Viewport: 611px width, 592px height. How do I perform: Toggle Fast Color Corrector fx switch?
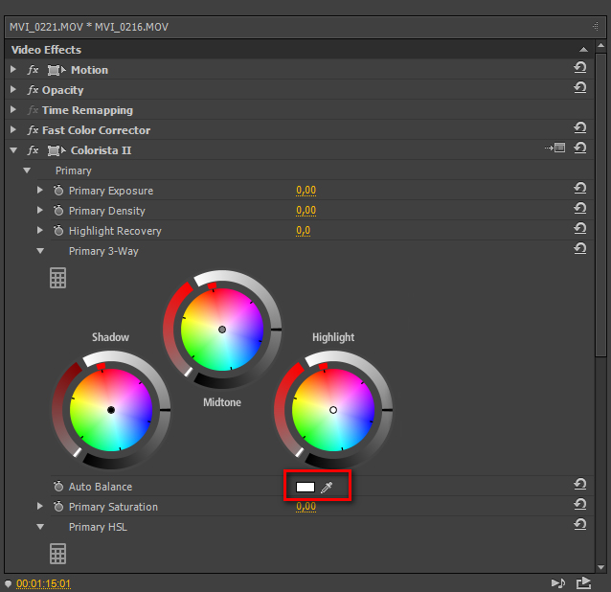[33, 130]
